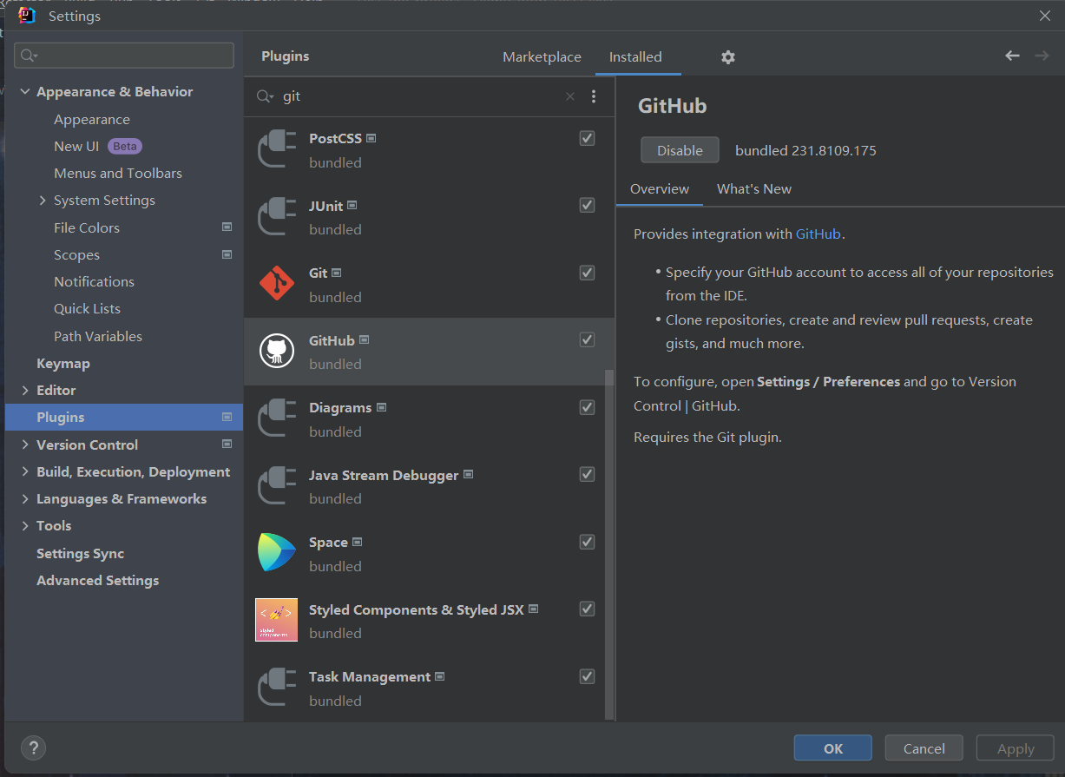
Task: Disable Task Management plugin via its checkbox
Action: point(588,676)
